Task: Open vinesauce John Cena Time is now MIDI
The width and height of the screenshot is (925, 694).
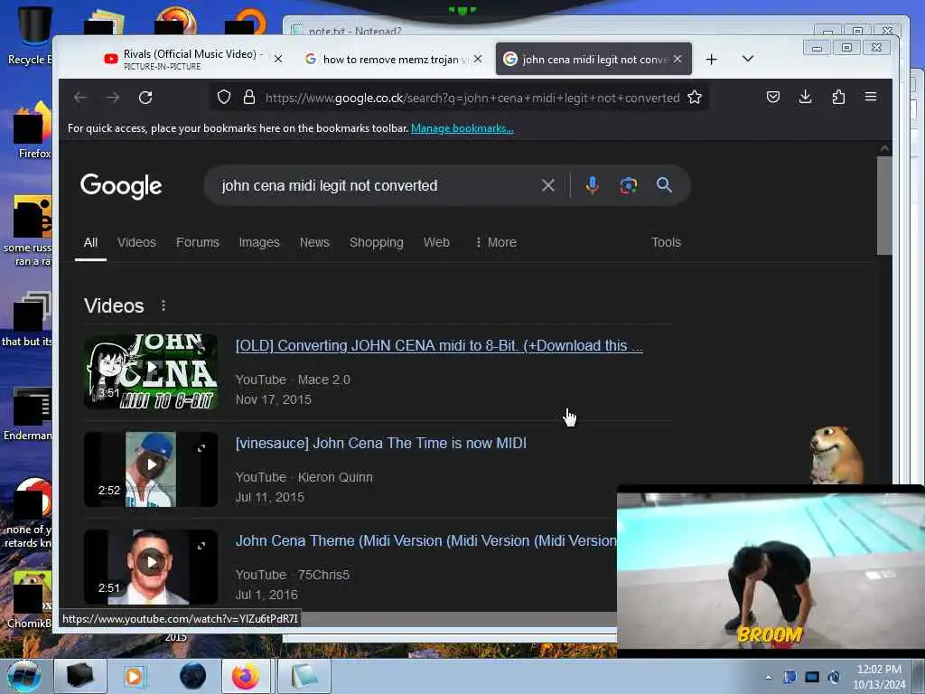Action: pos(381,443)
